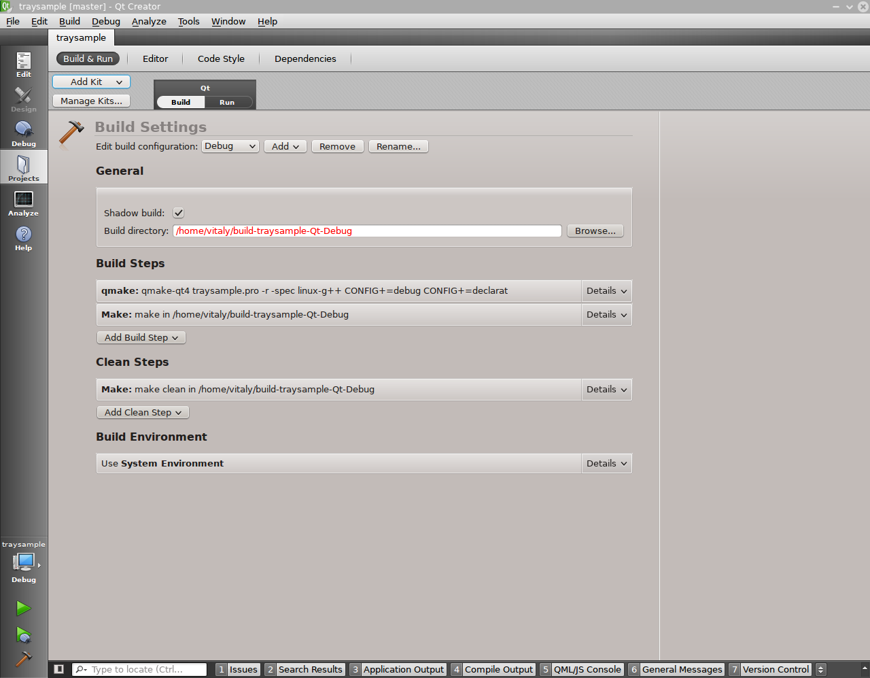Open the Add Kit dropdown
The width and height of the screenshot is (870, 678).
coord(91,82)
